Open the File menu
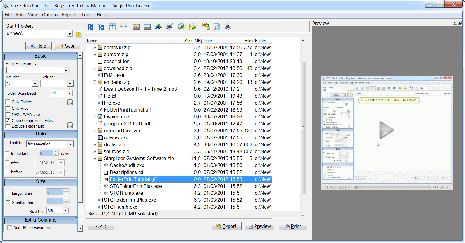465x243 pixels. 8,15
